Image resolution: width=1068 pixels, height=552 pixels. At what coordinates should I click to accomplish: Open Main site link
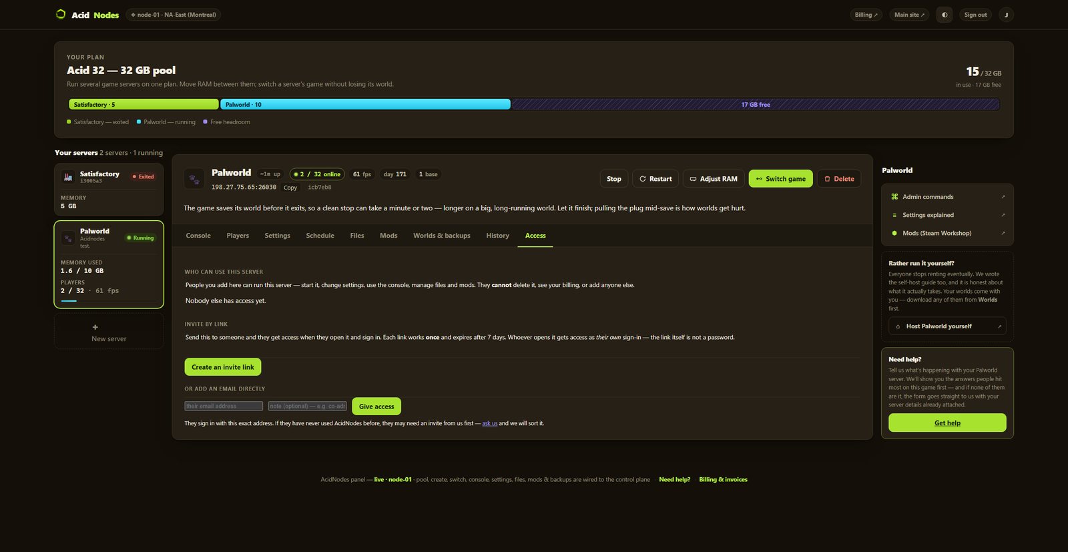coord(909,15)
